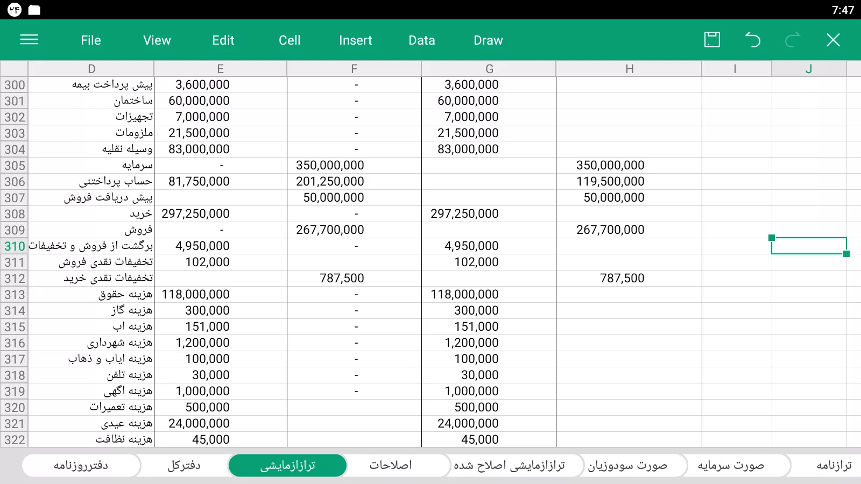Select row 305 header
Screen dimensions: 861x484
pyautogui.click(x=15, y=166)
